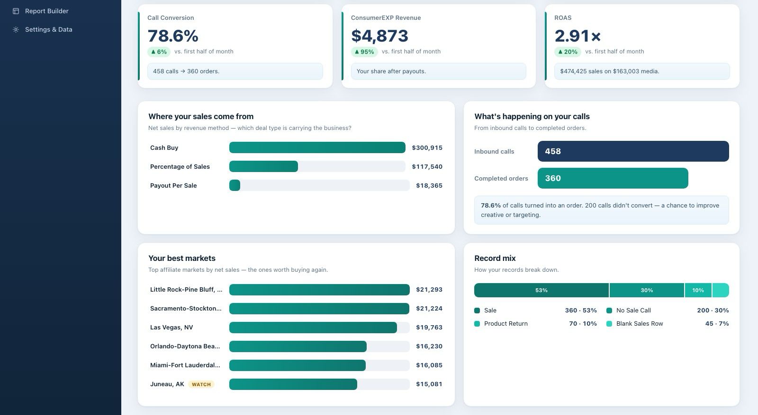Click the No Sale Call count '200 · 30%'

pos(713,311)
